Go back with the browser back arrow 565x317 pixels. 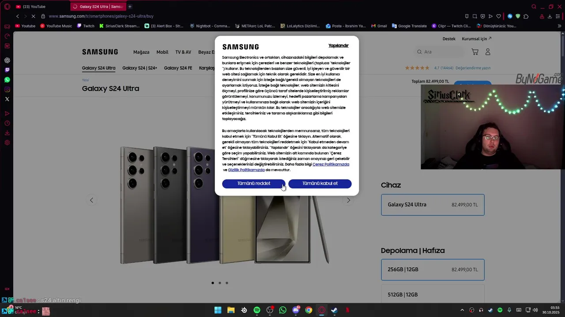pos(18,16)
